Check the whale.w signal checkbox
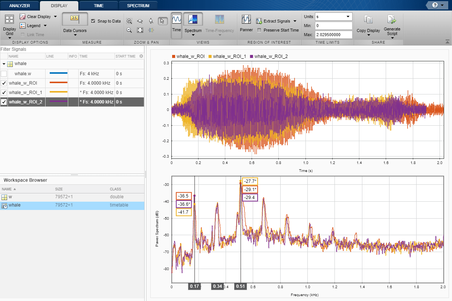452x301 pixels. (4, 74)
